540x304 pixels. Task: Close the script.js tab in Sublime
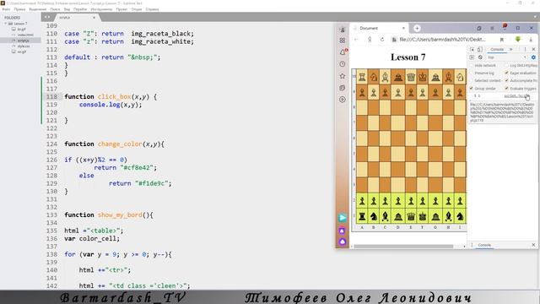coord(94,17)
